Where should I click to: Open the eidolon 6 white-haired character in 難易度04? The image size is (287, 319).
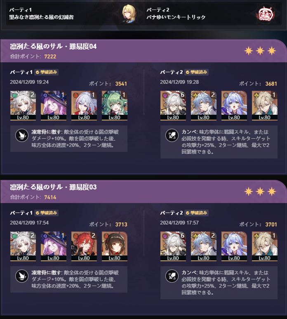[173, 106]
